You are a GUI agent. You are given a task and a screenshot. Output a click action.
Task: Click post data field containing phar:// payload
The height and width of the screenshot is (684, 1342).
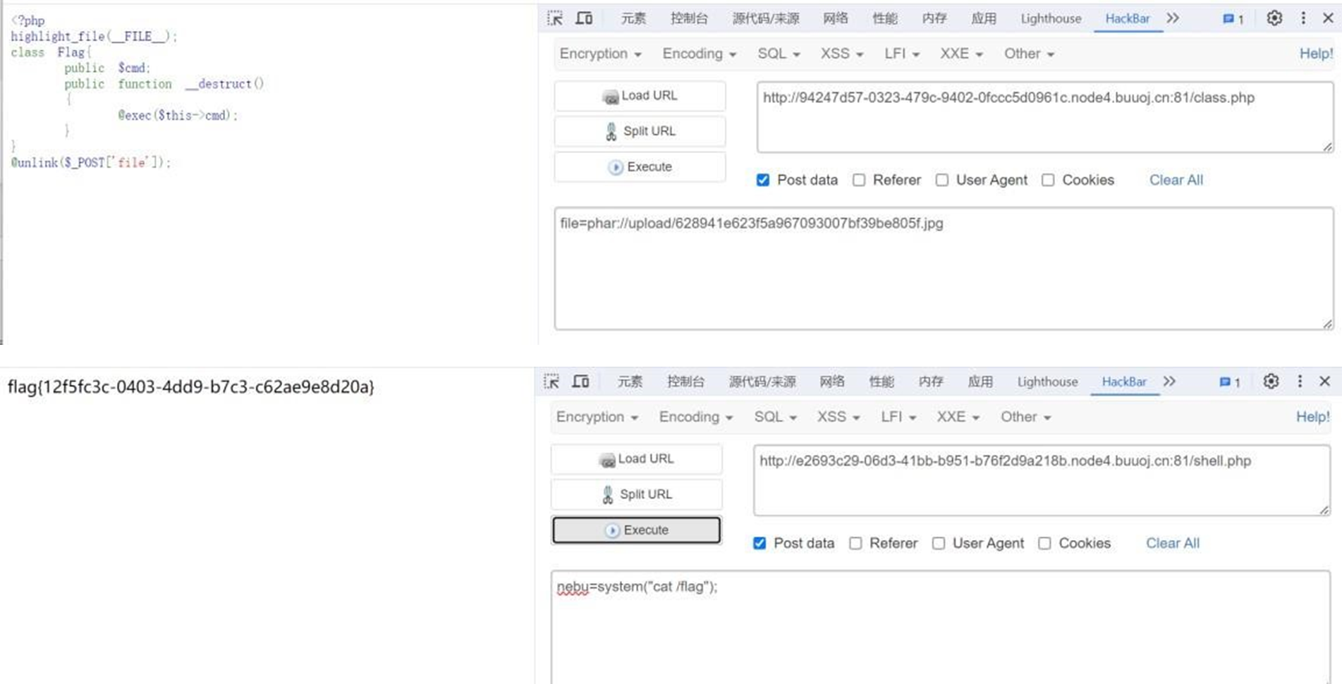943,268
